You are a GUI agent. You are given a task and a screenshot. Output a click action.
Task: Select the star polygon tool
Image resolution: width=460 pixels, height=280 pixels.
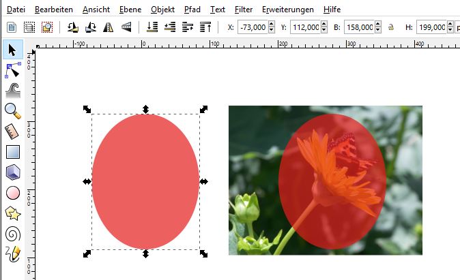[x=13, y=213]
